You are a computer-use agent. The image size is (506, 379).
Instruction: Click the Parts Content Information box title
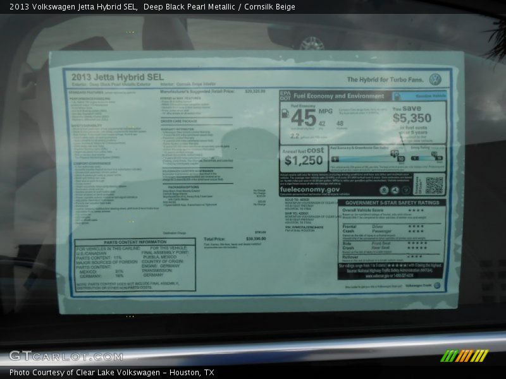pyautogui.click(x=135, y=242)
